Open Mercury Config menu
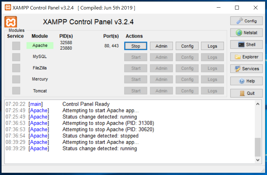The width and height of the screenshot is (267, 175). point(187,79)
